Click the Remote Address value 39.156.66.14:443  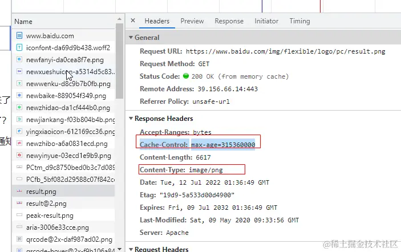click(228, 89)
